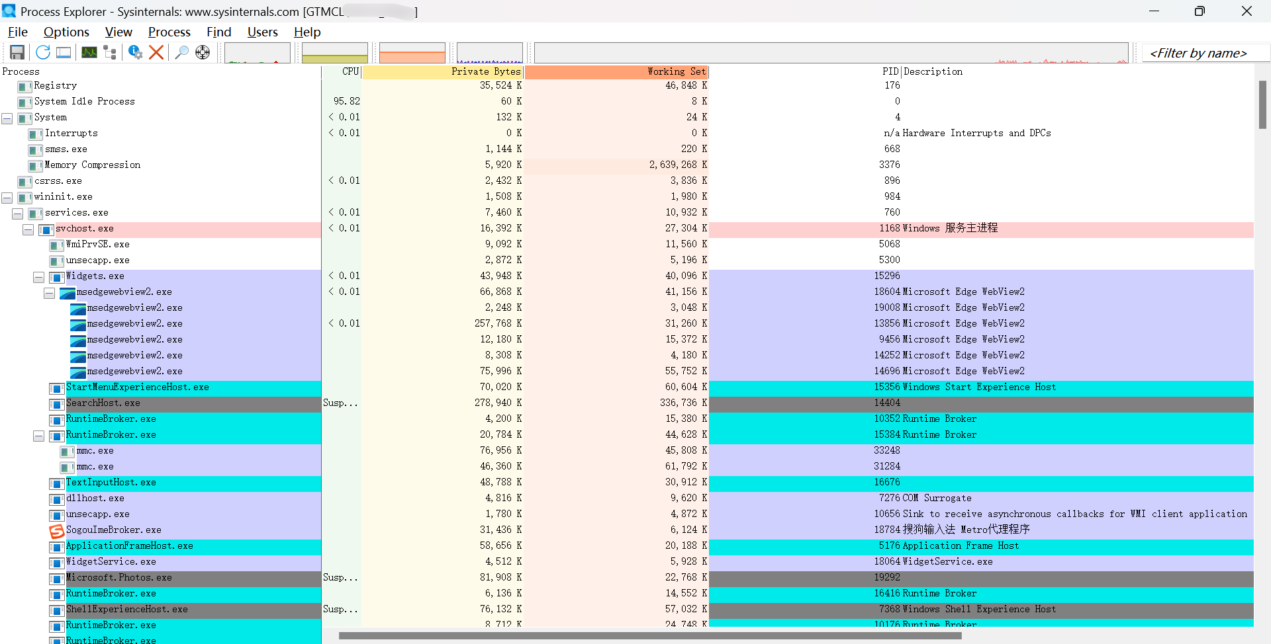1271x644 pixels.
Task: Collapse the svchost.exe tree node
Action: coord(28,229)
